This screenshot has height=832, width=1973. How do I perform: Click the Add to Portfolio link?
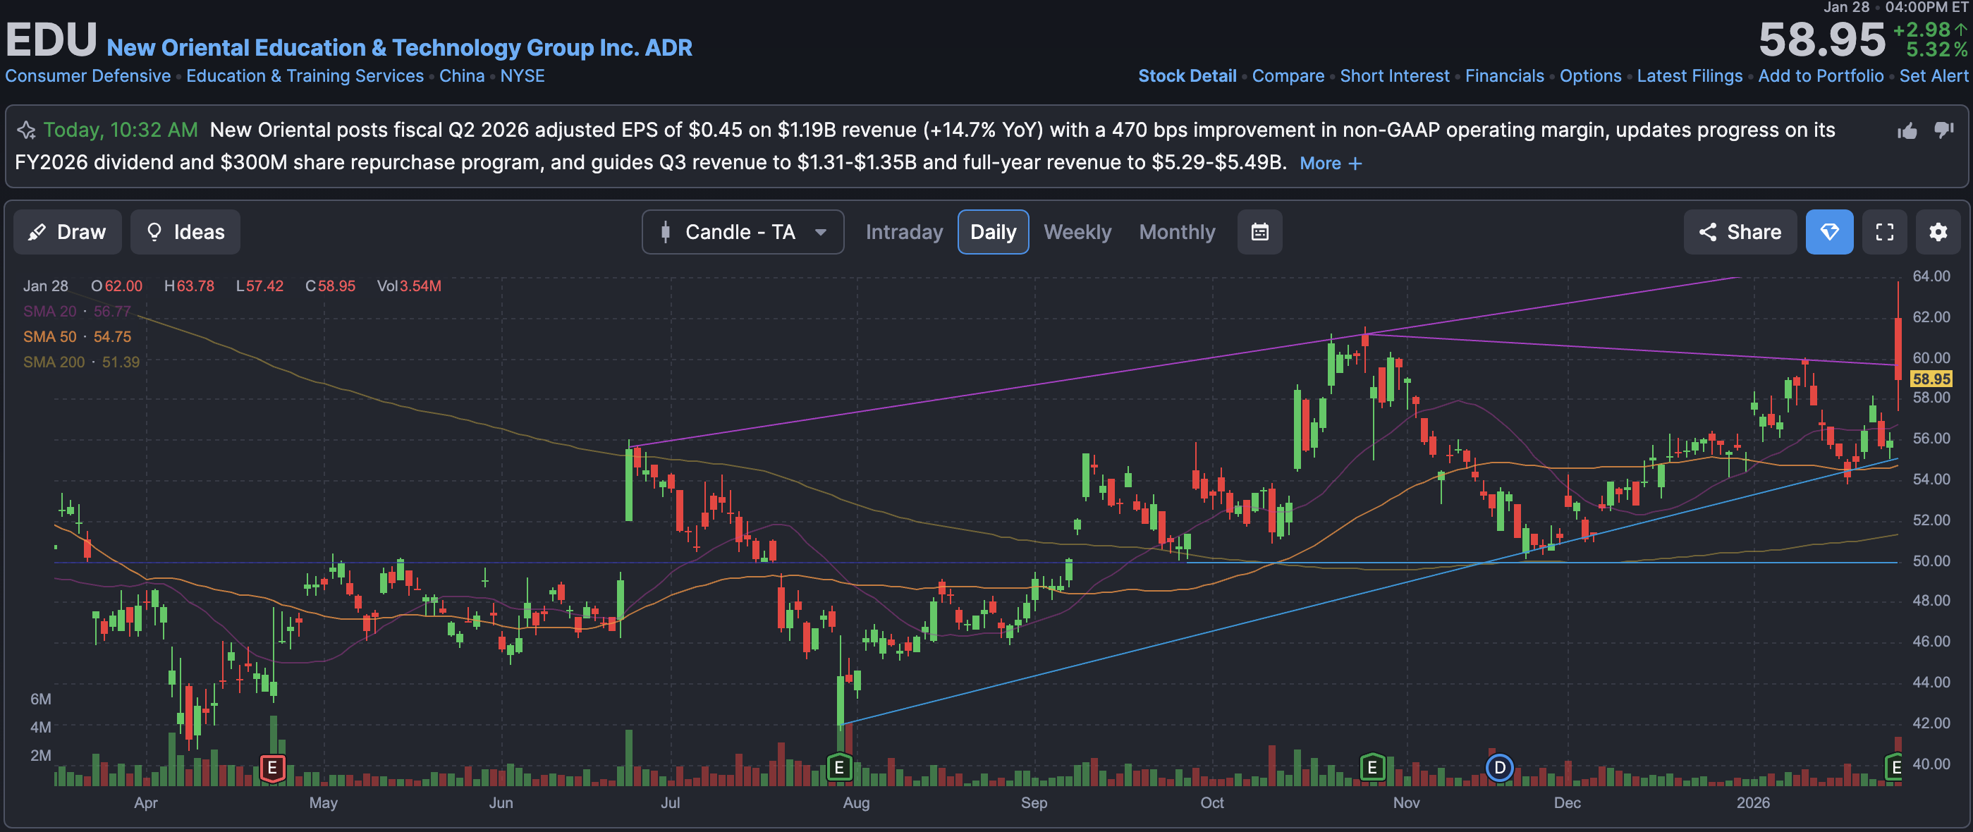[1821, 76]
